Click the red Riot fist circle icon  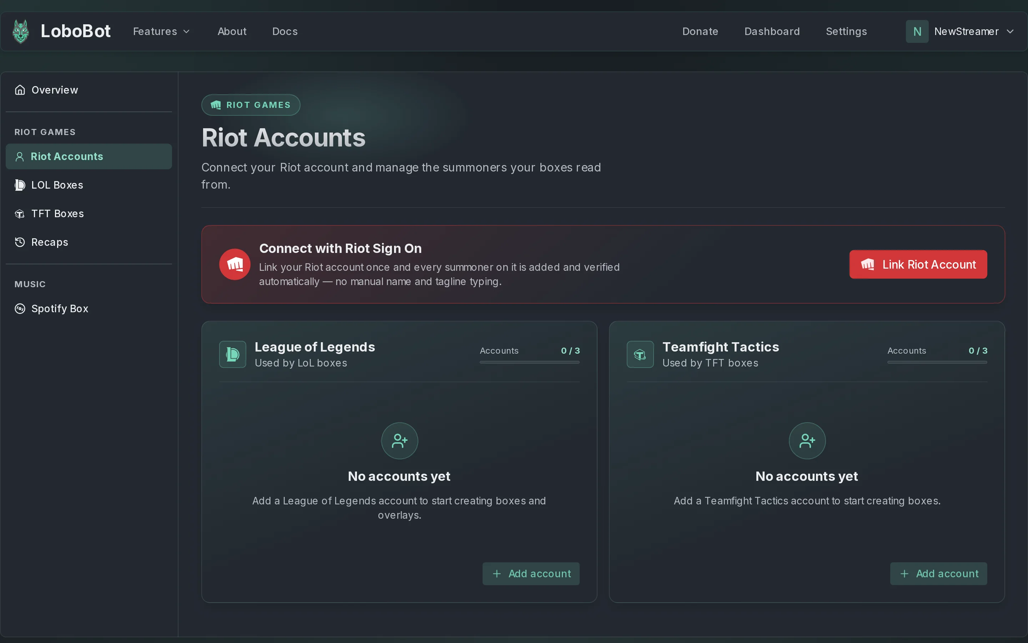coord(235,264)
